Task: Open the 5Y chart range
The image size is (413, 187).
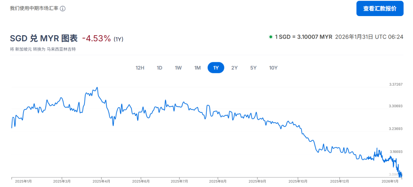Action: coord(253,68)
